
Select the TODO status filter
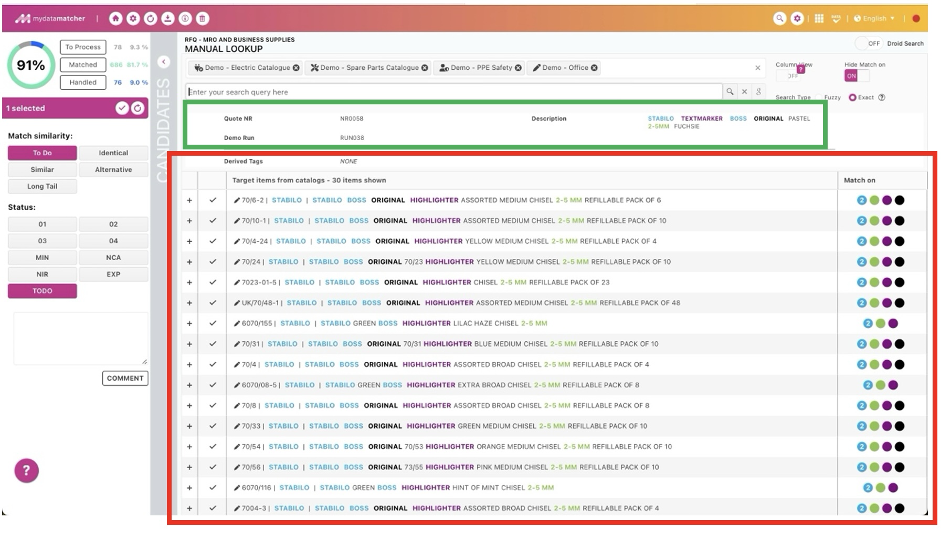pos(43,291)
